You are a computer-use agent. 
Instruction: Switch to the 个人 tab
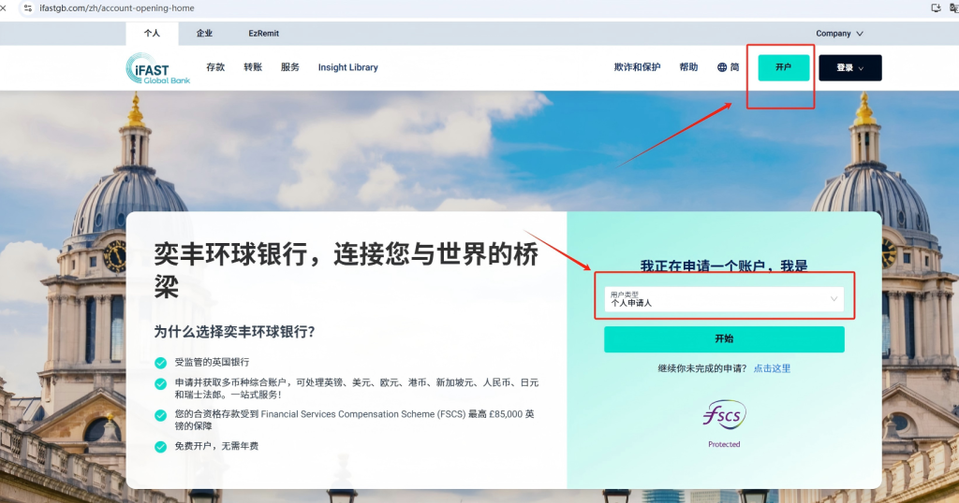[x=152, y=34]
